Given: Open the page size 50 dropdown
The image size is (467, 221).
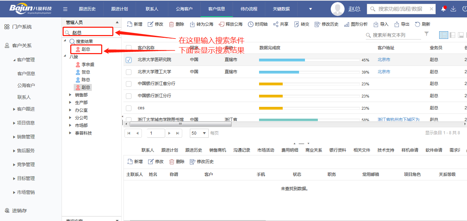Looking at the screenshot, I should (x=204, y=133).
